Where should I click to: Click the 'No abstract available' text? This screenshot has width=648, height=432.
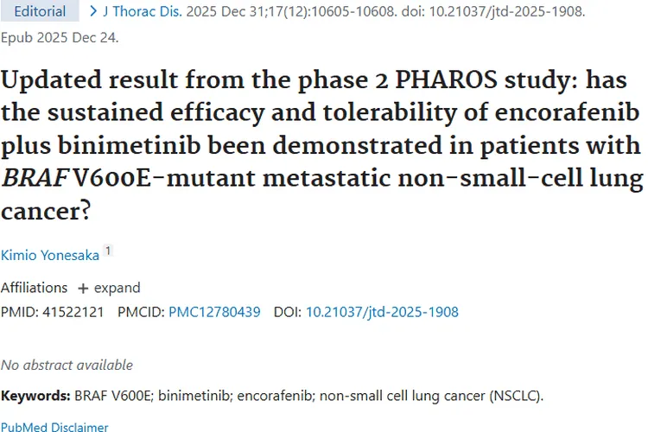[x=67, y=365]
